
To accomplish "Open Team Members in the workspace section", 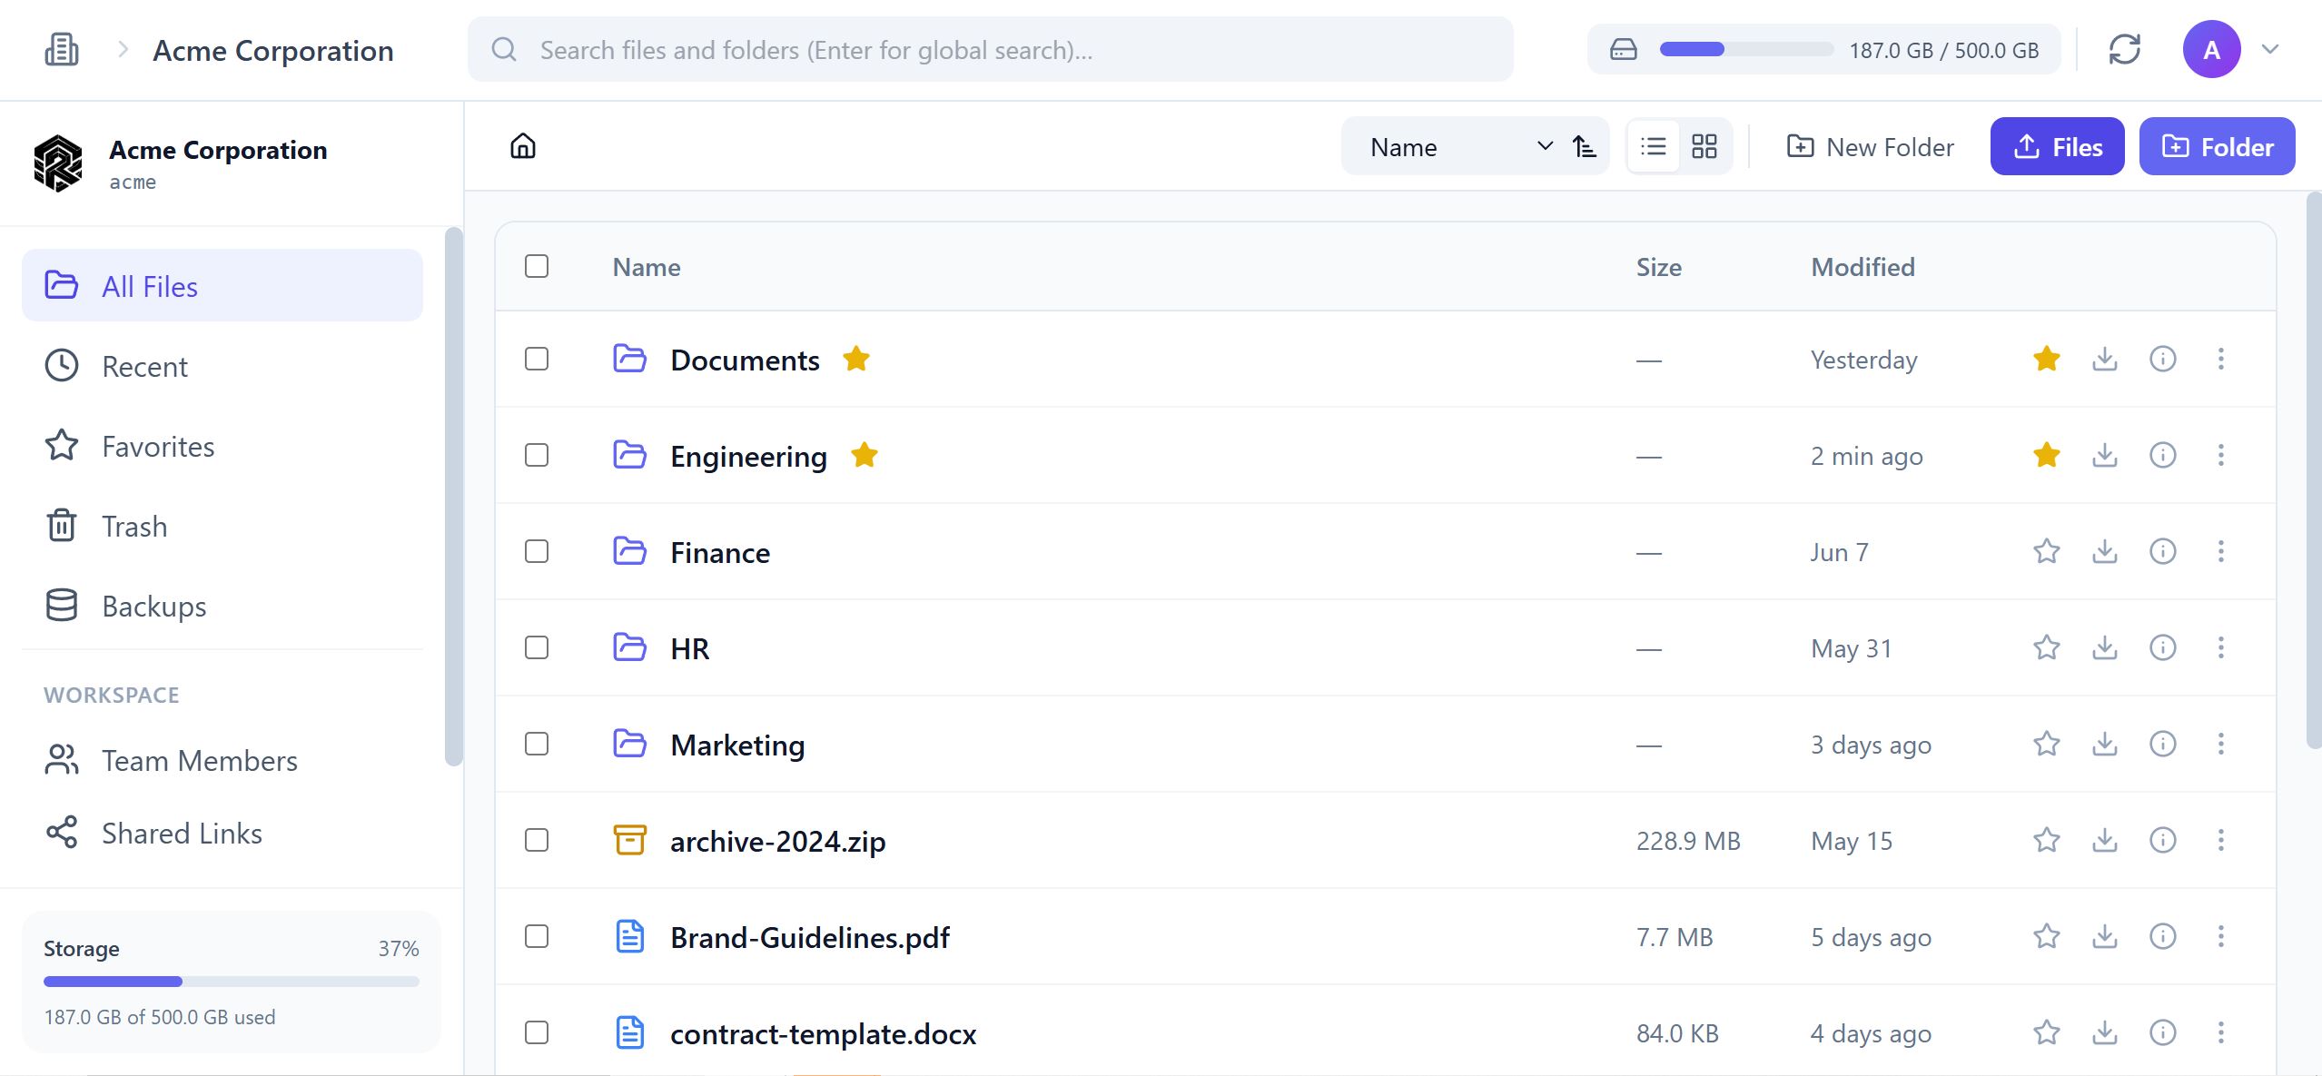I will click(x=222, y=760).
